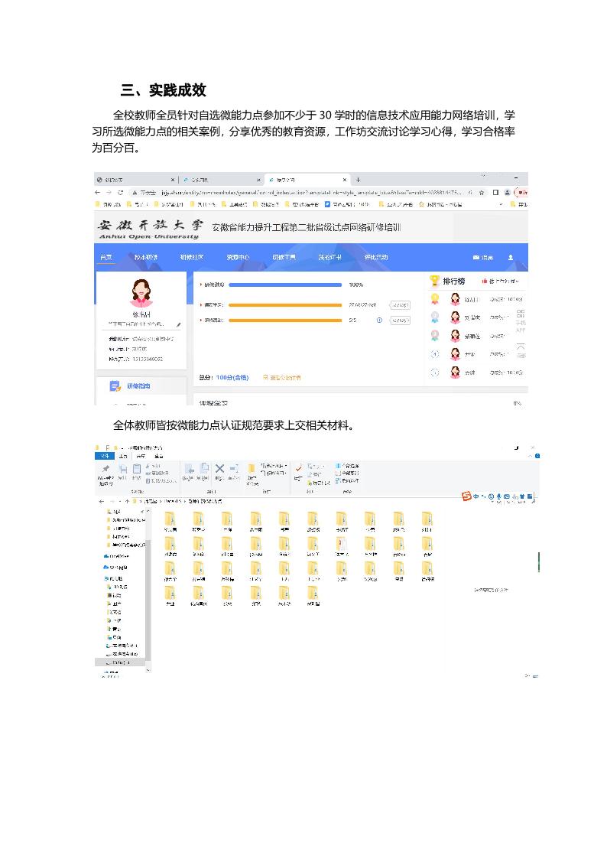The height and width of the screenshot is (859, 607).
Task: Click the Rename icon in Explorer ribbon
Action: coord(234,469)
